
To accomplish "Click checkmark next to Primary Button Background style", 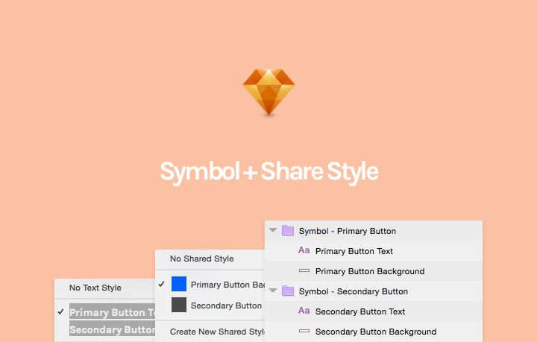I will [162, 284].
